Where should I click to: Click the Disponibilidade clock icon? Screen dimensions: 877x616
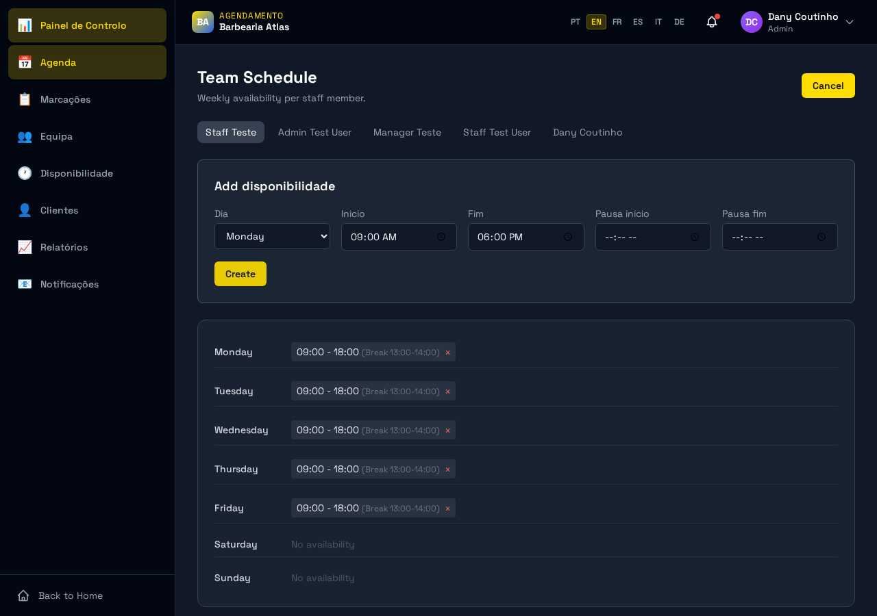25,173
